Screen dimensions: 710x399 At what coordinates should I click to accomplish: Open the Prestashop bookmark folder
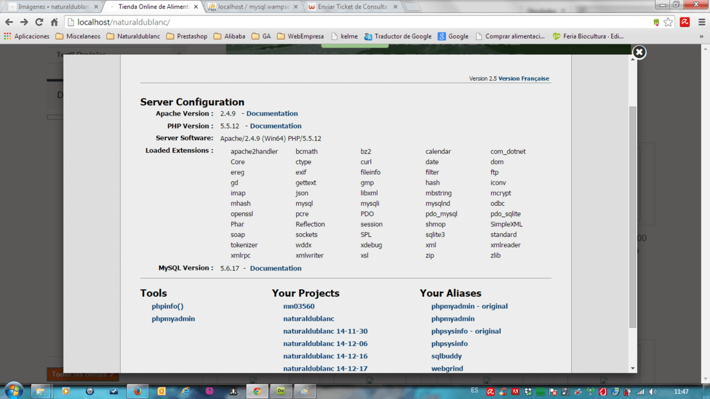point(187,36)
